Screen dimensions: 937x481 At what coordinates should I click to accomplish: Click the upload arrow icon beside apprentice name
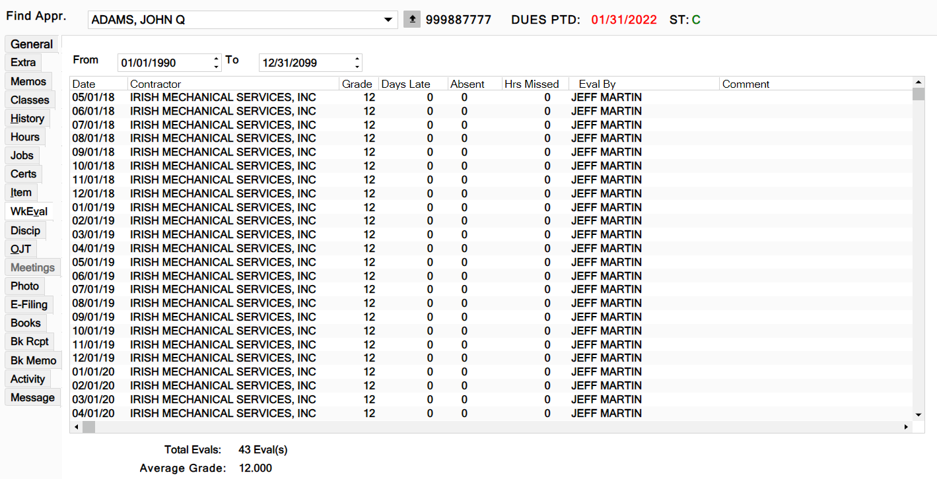click(412, 20)
